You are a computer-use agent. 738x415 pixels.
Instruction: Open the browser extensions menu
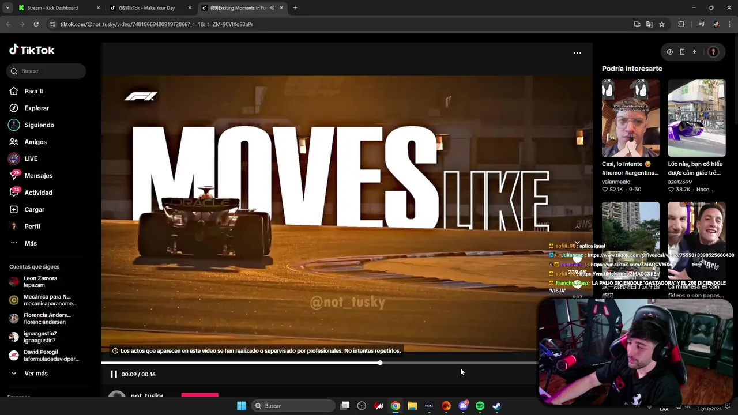point(681,24)
